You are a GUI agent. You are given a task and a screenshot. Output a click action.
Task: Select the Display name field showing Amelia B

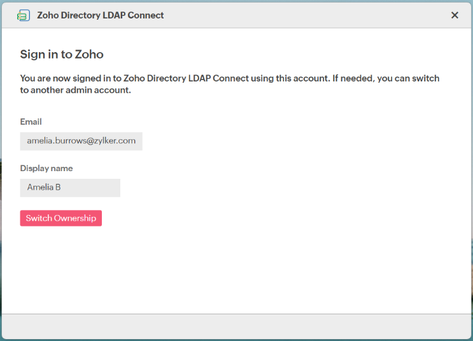[70, 188]
